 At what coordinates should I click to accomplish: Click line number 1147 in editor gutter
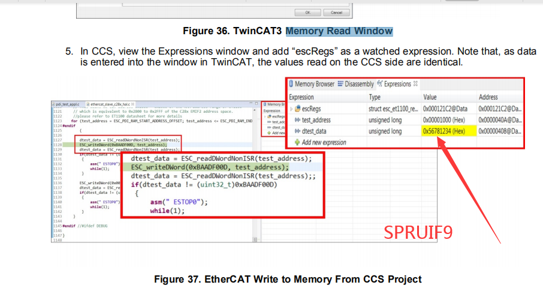(x=57, y=236)
